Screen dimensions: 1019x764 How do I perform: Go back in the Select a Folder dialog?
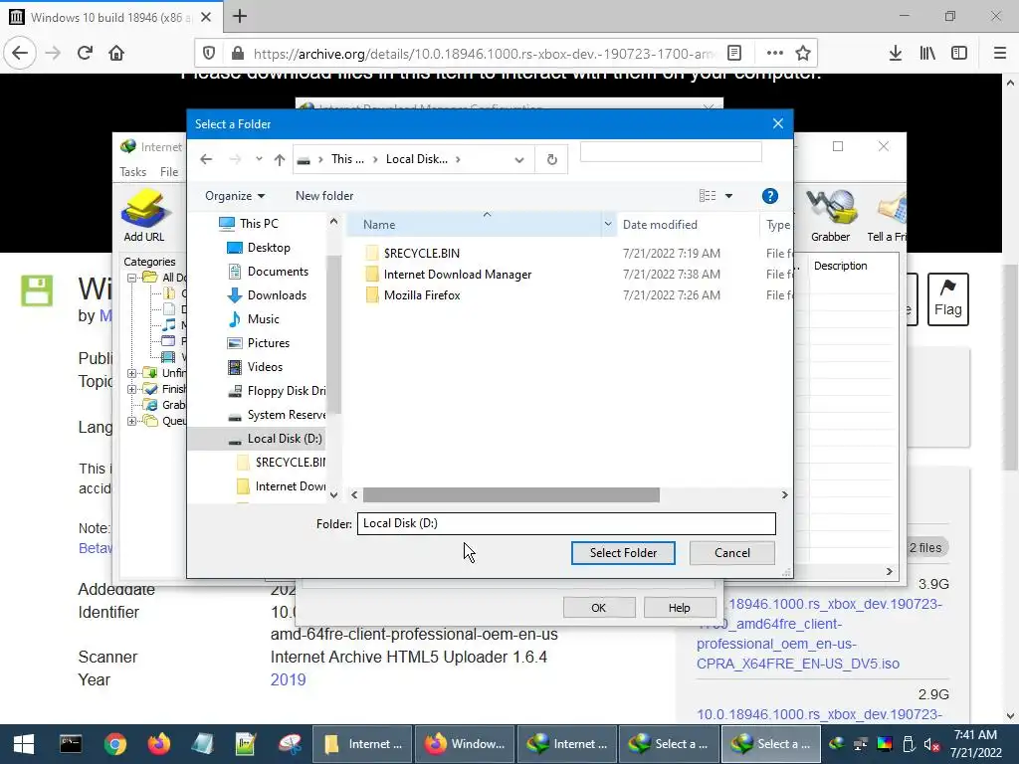[x=206, y=159]
